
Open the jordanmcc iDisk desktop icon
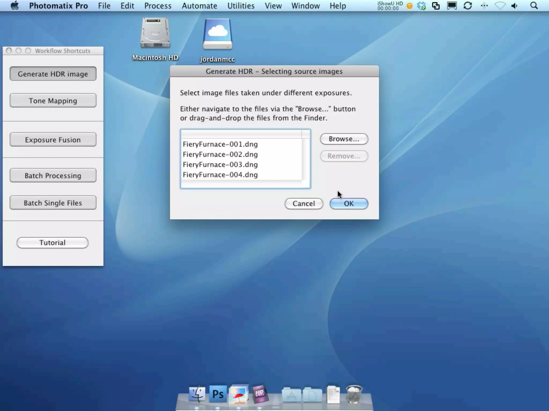[217, 35]
